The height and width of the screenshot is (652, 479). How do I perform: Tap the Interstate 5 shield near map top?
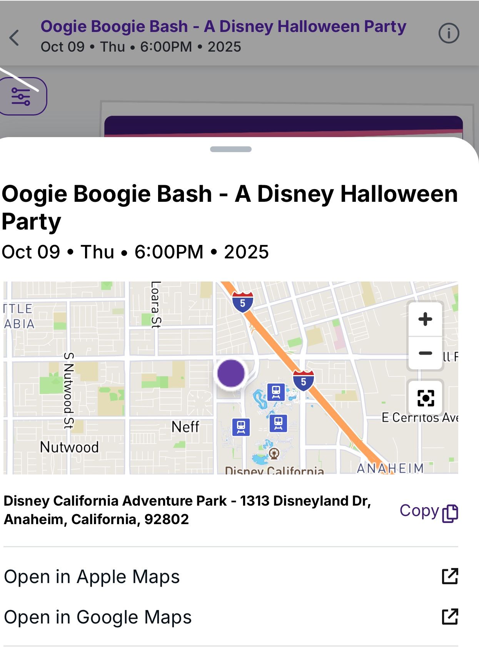coord(242,302)
